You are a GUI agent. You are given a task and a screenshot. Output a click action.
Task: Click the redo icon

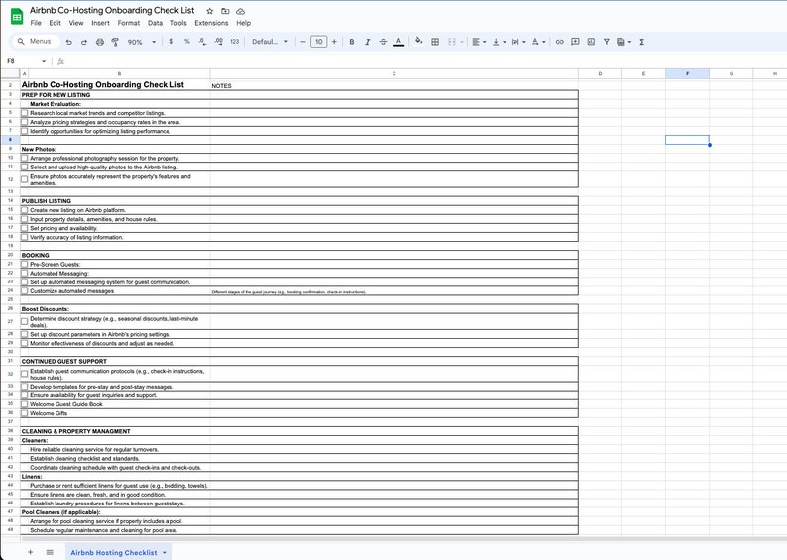pyautogui.click(x=84, y=42)
